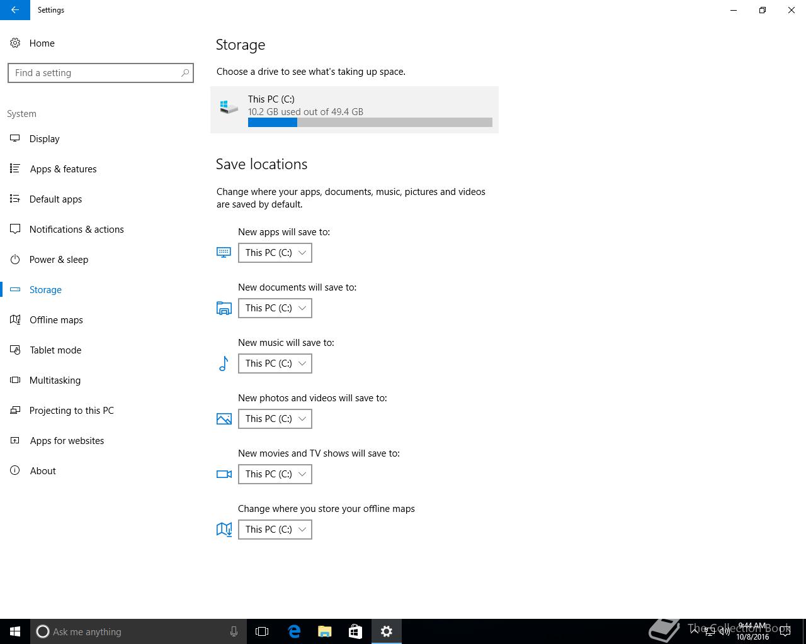The height and width of the screenshot is (644, 806).
Task: Click the new documents folder icon
Action: coord(224,308)
